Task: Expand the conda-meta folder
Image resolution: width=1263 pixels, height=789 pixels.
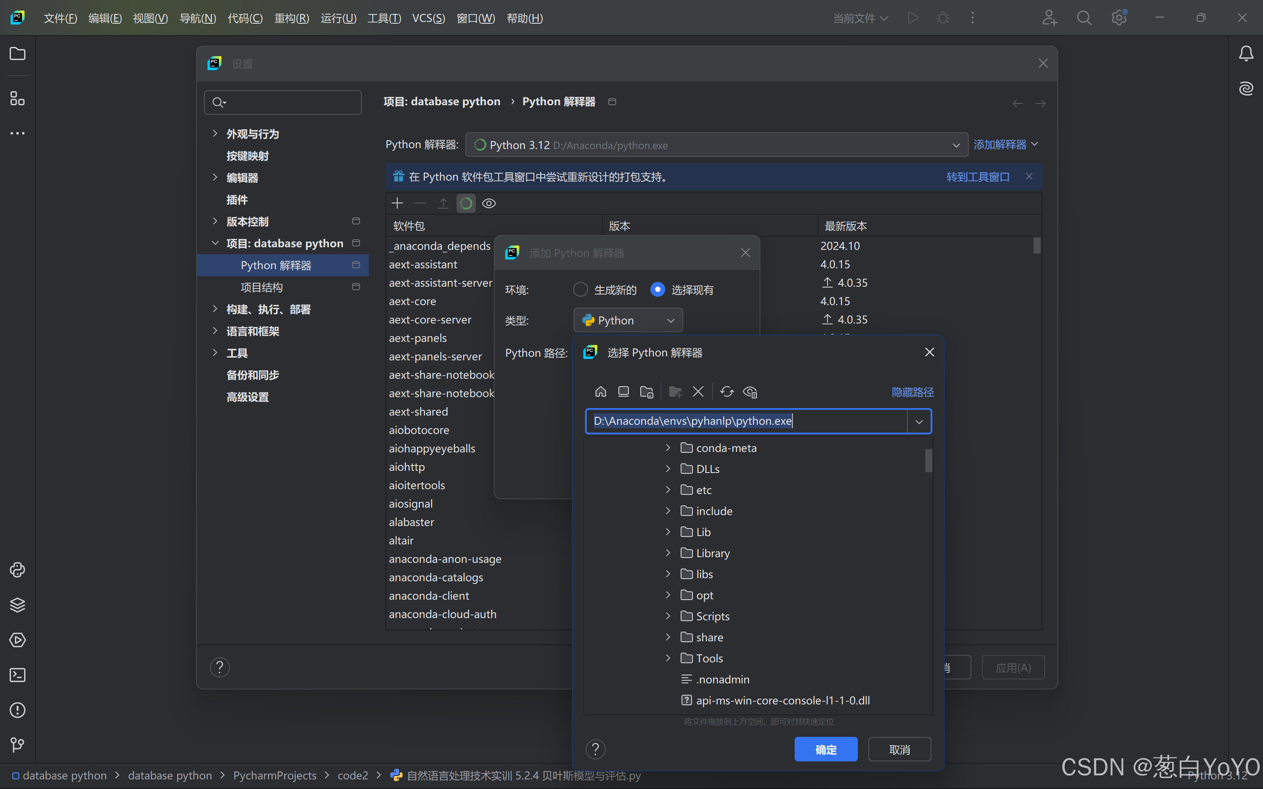Action: (668, 448)
